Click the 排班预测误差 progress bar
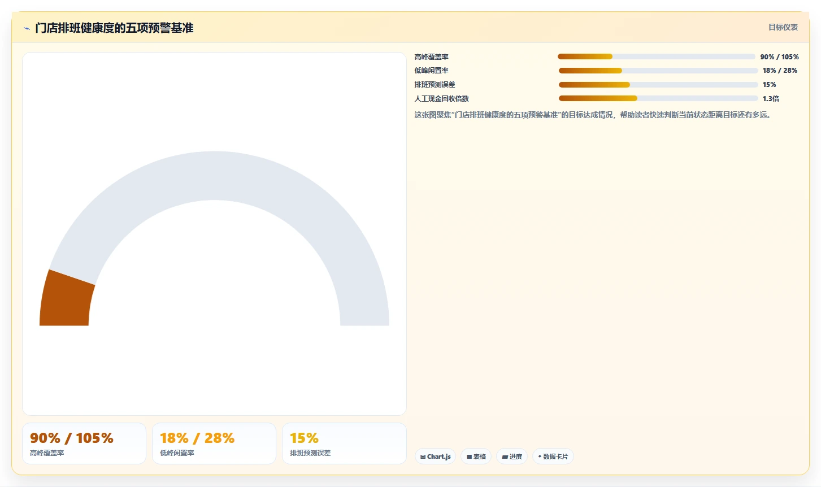This screenshot has height=487, width=821. [658, 85]
